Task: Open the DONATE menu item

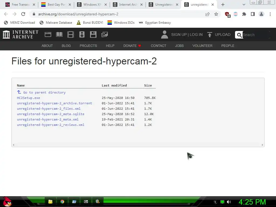Action: pos(132,46)
